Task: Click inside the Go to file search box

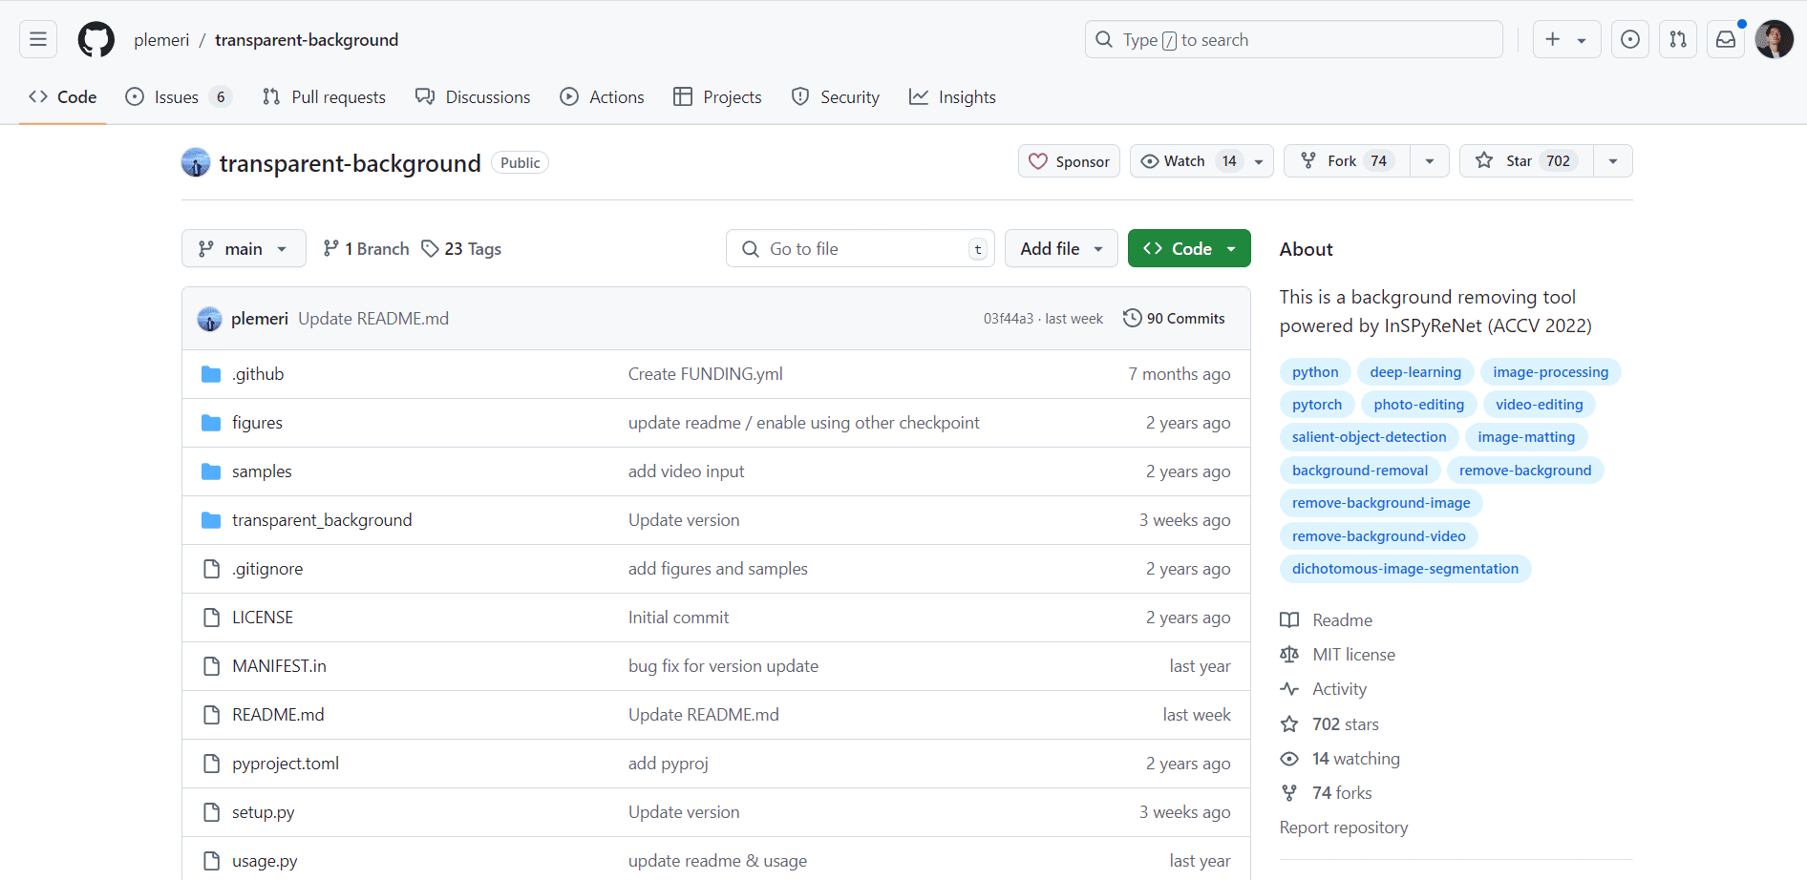Action: [x=860, y=248]
